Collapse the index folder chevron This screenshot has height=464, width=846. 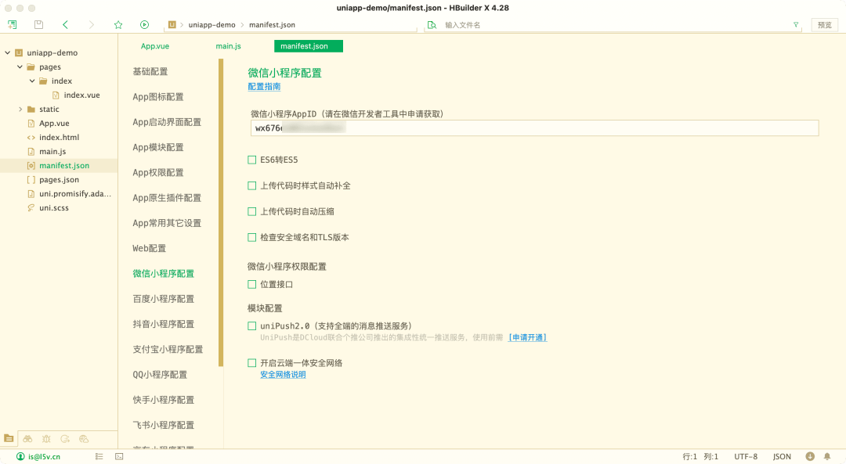(32, 81)
